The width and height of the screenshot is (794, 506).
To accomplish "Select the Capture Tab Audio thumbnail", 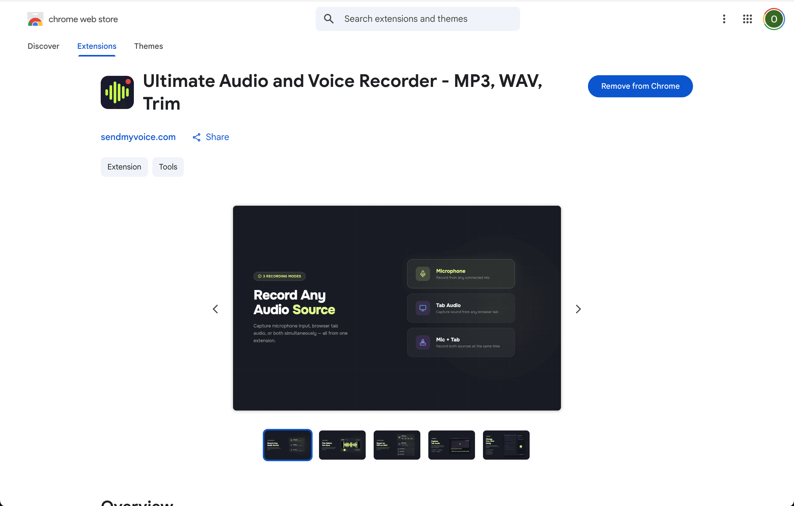I will pyautogui.click(x=451, y=445).
